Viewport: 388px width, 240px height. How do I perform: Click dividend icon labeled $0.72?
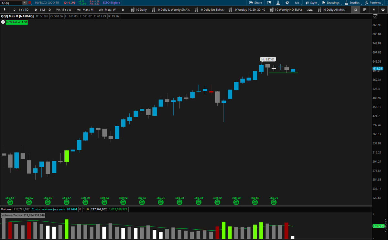click(x=217, y=202)
